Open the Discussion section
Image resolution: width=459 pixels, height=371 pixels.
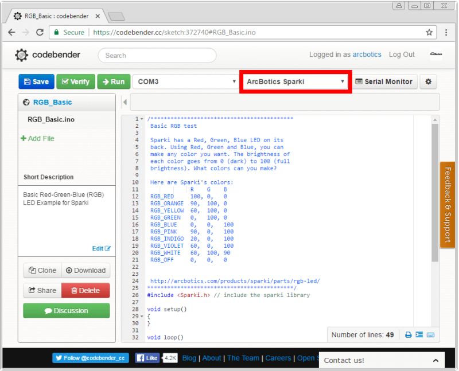tap(67, 310)
